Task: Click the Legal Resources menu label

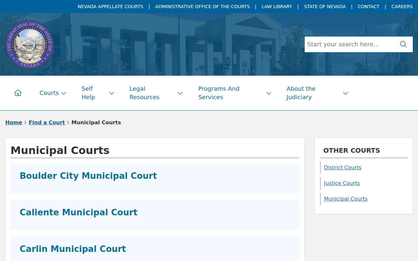Action: coord(144,93)
